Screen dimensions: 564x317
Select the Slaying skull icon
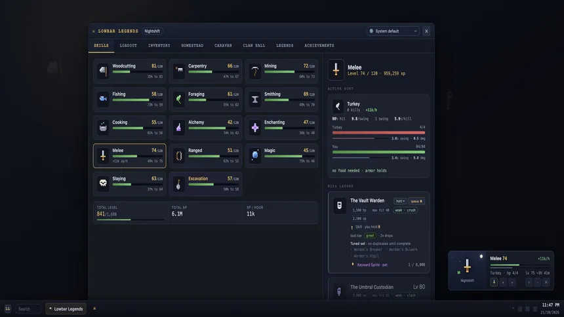(103, 183)
